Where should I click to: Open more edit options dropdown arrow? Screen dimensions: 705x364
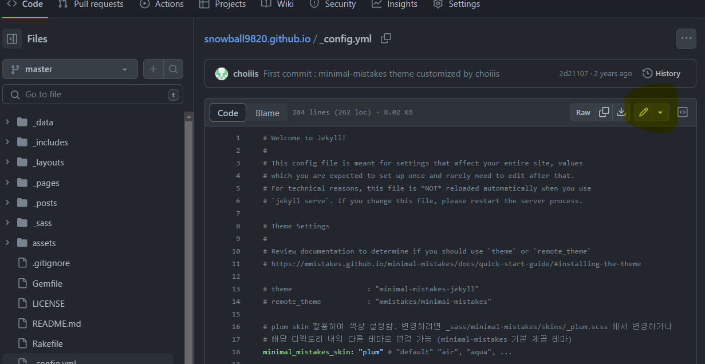point(660,112)
